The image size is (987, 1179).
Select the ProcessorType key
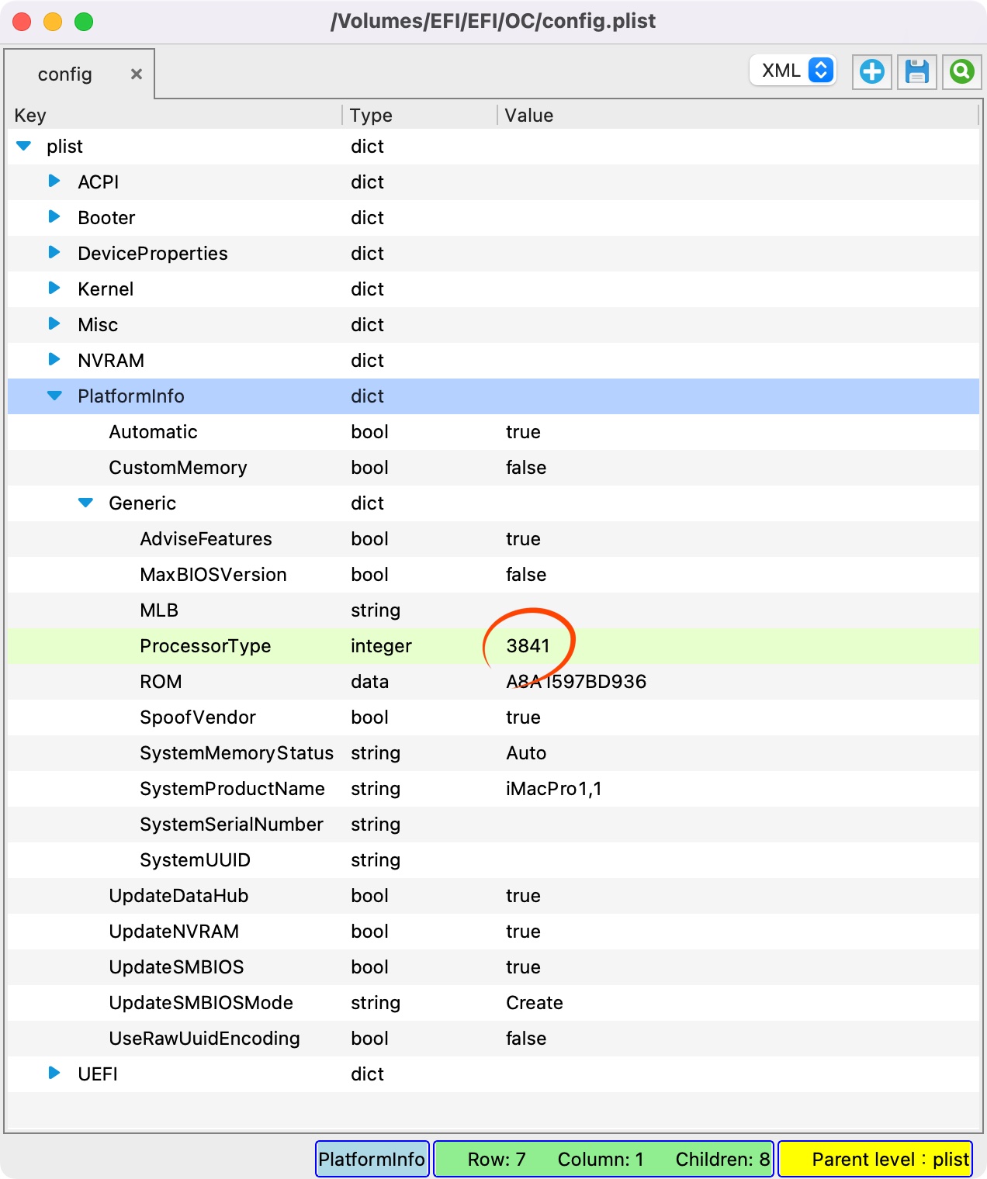[x=206, y=646]
